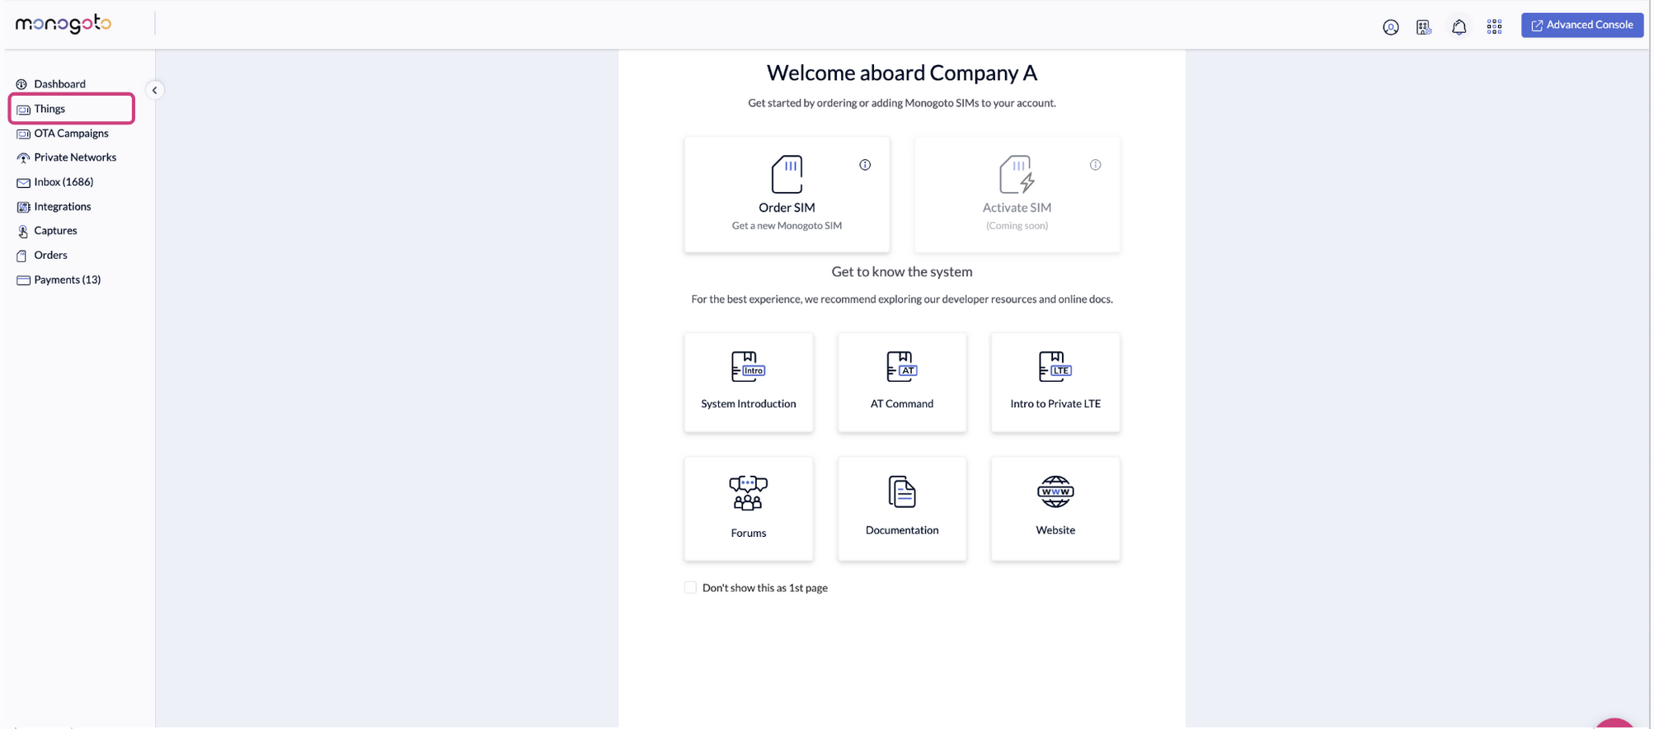This screenshot has height=729, width=1654.
Task: Check "Don't show this as 1st page"
Action: click(x=690, y=588)
